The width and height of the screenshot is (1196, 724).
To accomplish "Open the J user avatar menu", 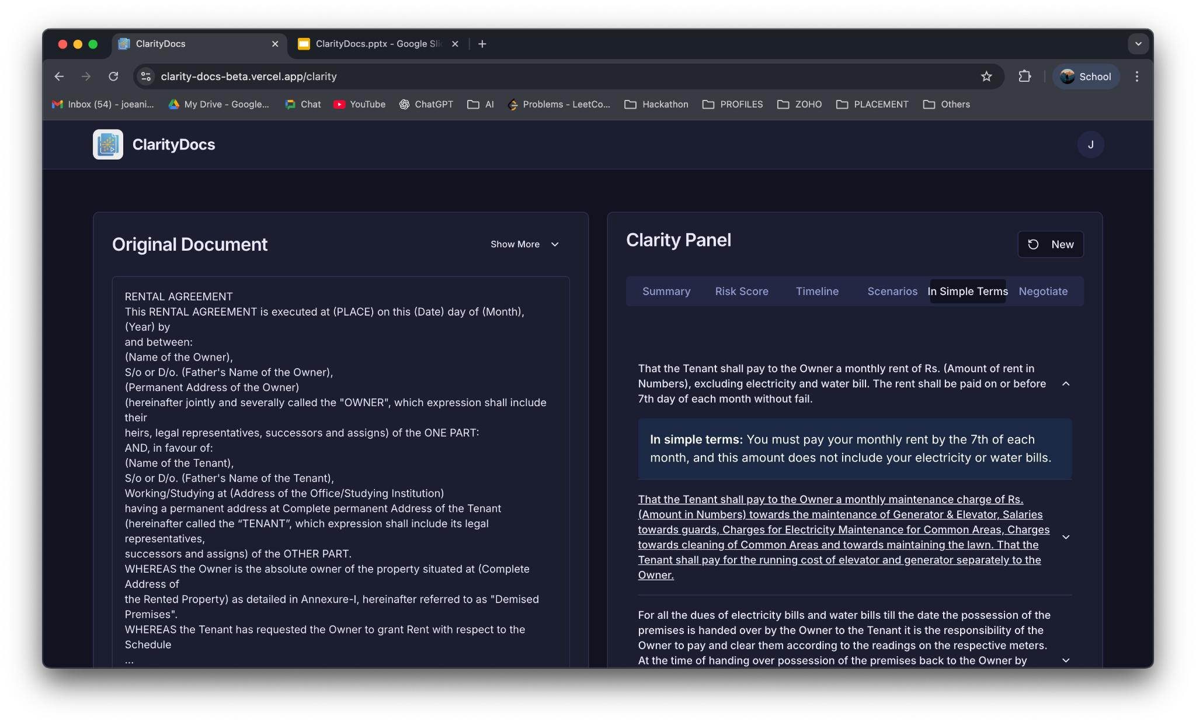I will click(1090, 144).
